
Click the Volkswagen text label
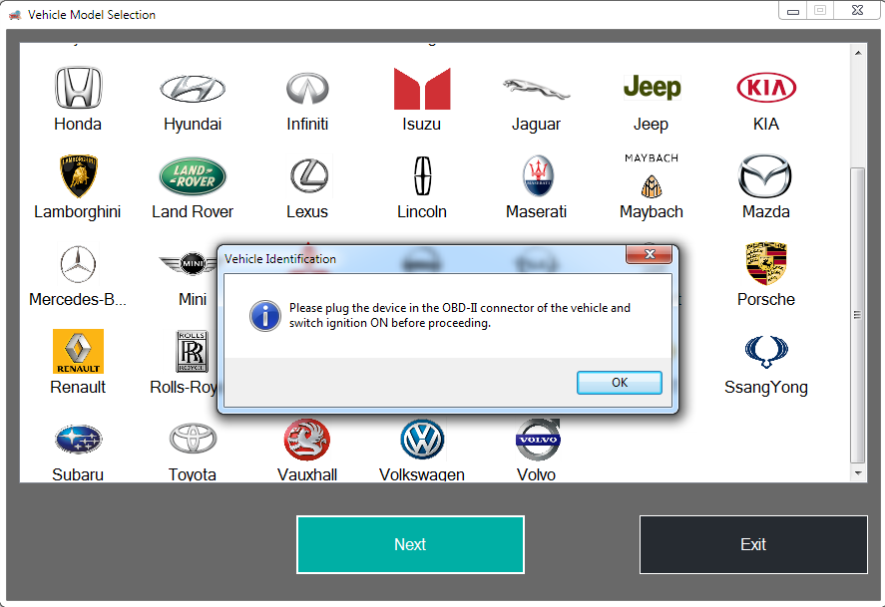point(422,474)
